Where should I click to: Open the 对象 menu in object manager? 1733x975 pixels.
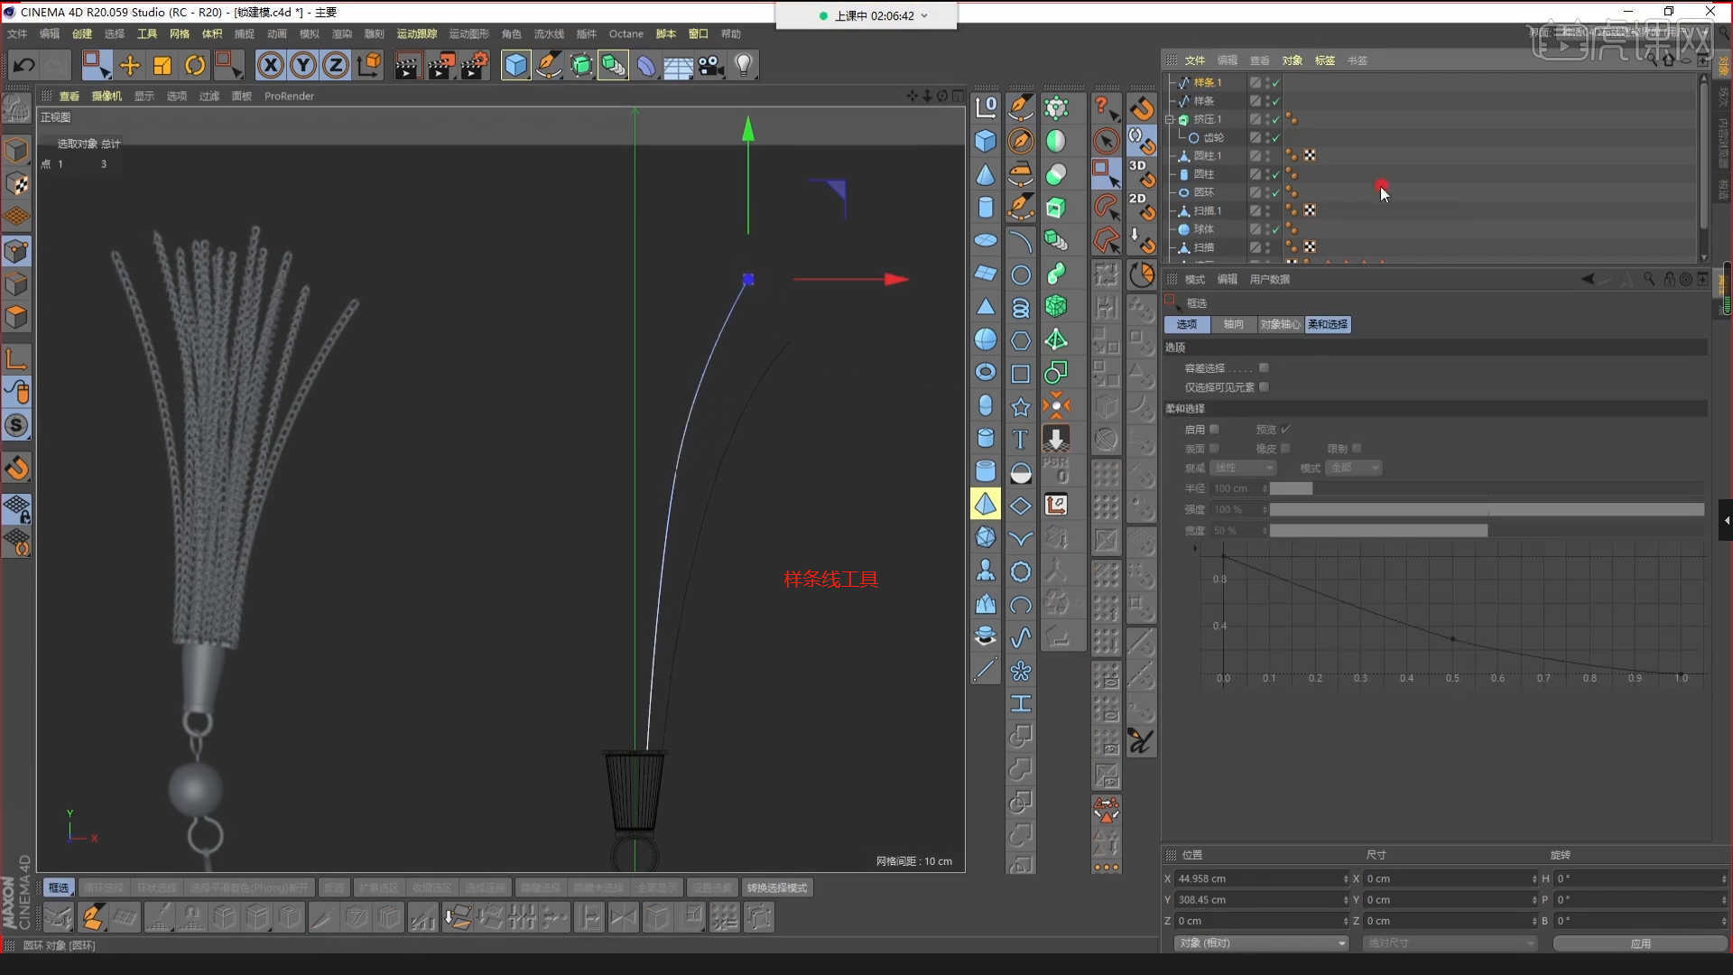click(1293, 60)
